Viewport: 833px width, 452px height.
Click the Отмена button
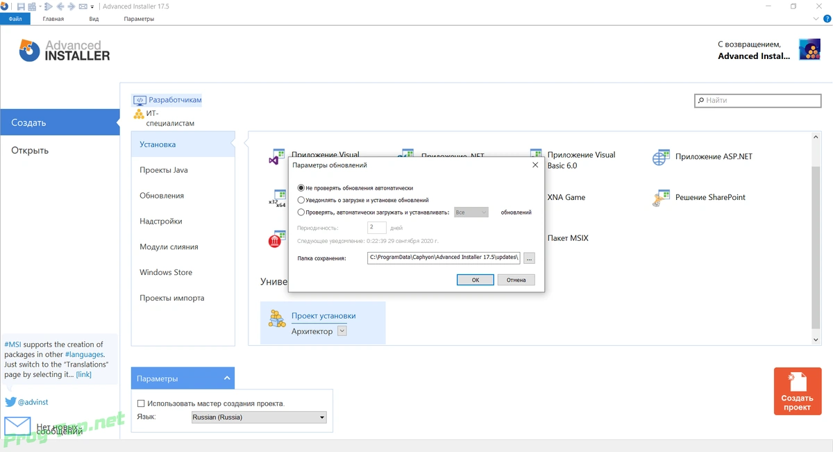[x=516, y=280]
